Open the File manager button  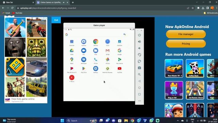pyautogui.click(x=186, y=34)
